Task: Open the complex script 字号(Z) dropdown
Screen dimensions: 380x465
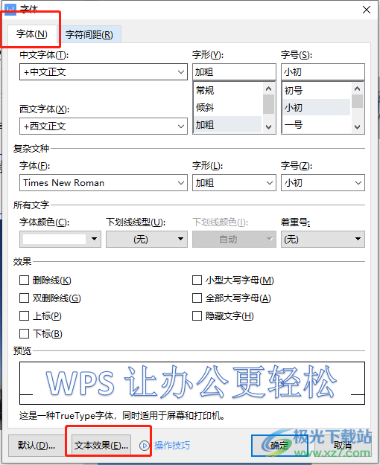Action: pyautogui.click(x=323, y=183)
